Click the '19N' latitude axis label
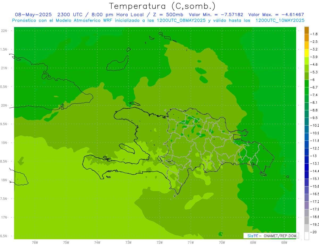The height and width of the screenshot is (246, 319). [x=4, y=143]
